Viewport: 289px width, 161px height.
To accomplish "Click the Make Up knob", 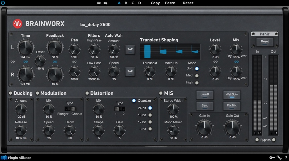I will [x=171, y=72].
